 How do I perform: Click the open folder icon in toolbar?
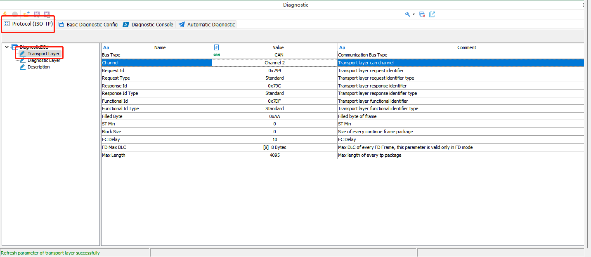[x=26, y=14]
